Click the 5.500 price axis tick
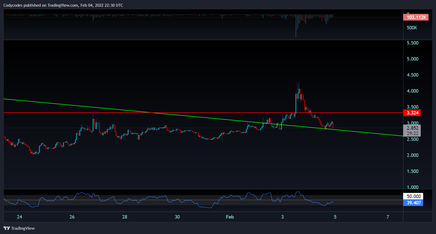 412,43
